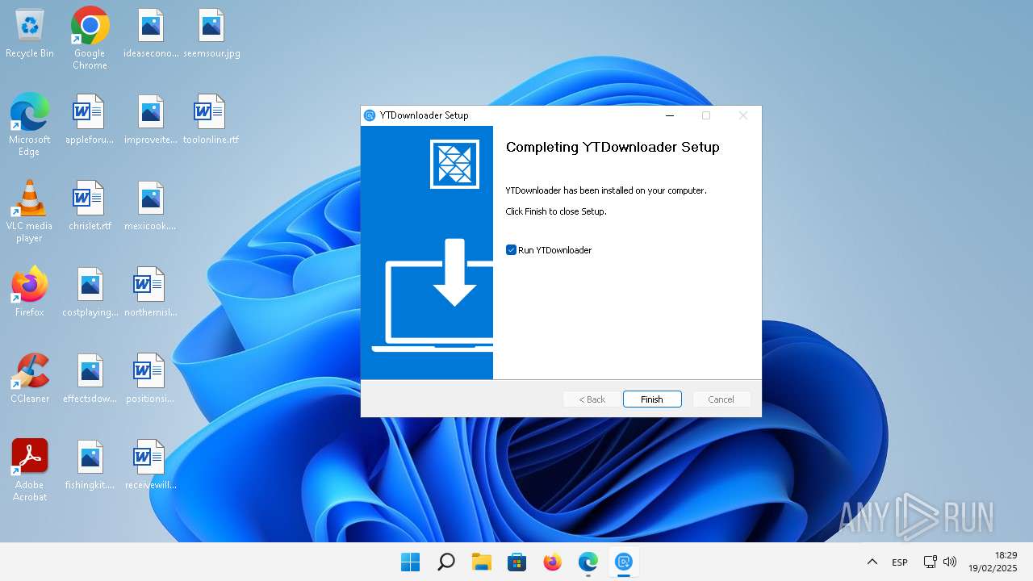Select the northernisl document icon
Viewport: 1033px width, 581px height.
coord(151,293)
